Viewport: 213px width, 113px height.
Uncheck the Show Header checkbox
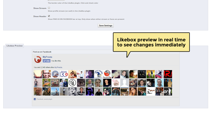pos(49,16)
